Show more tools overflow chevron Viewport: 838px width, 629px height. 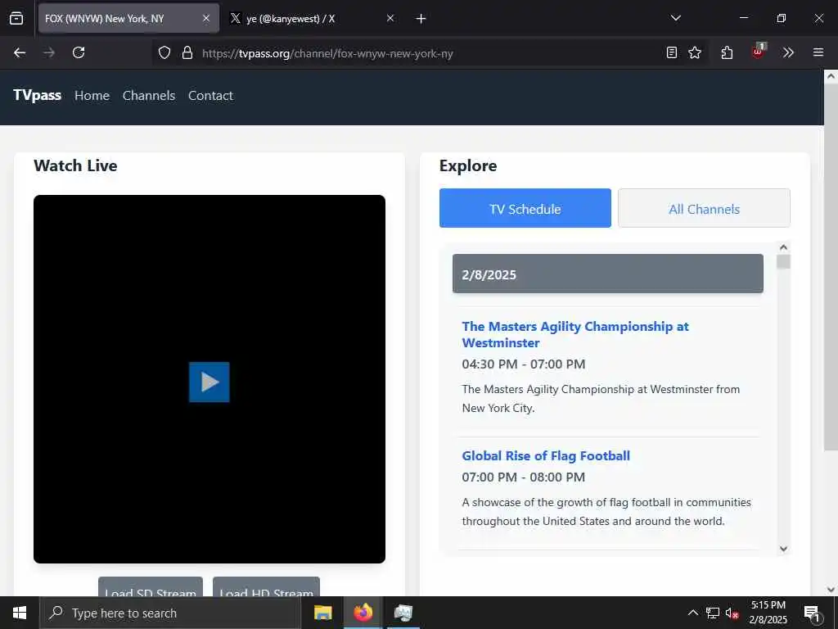coord(788,52)
